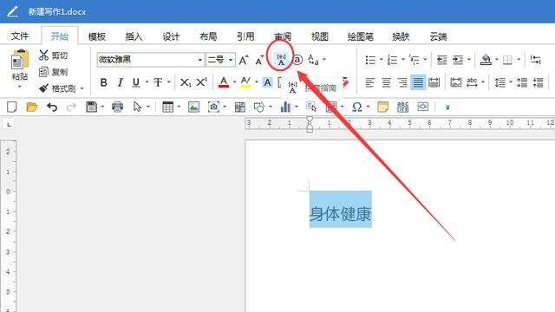This screenshot has width=555, height=312.
Task: Click line spacing icon
Action: tap(500, 83)
